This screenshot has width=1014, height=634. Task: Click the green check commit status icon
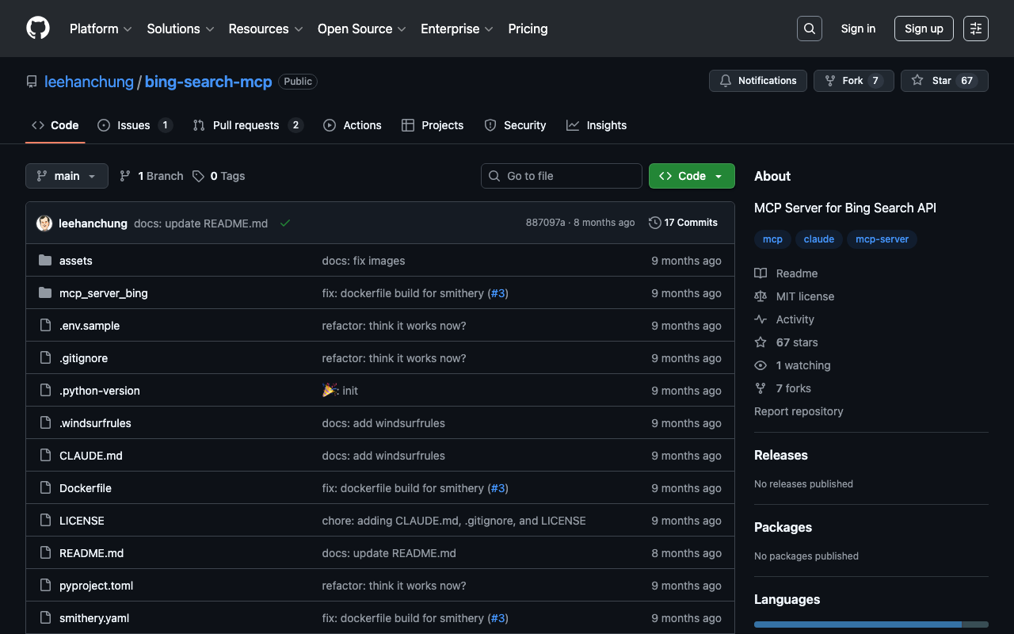(x=285, y=223)
